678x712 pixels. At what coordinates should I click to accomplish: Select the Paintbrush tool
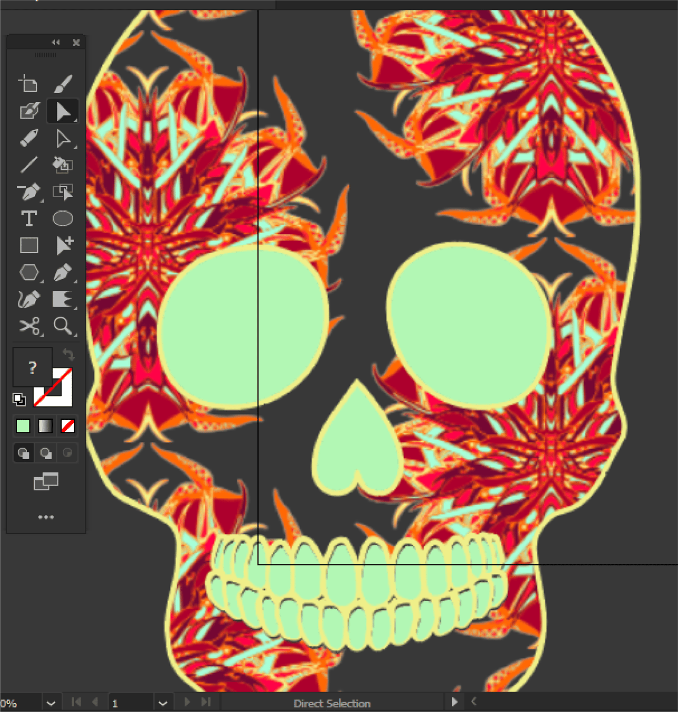(x=63, y=84)
